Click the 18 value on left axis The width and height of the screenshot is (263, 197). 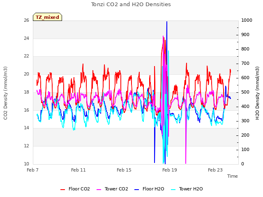coord(26,92)
